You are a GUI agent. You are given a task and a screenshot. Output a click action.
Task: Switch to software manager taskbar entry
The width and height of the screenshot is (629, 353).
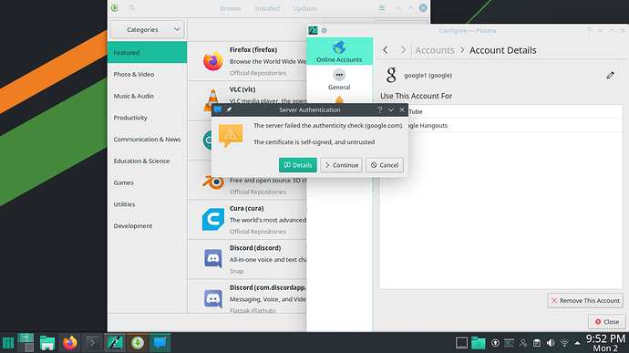[138, 343]
